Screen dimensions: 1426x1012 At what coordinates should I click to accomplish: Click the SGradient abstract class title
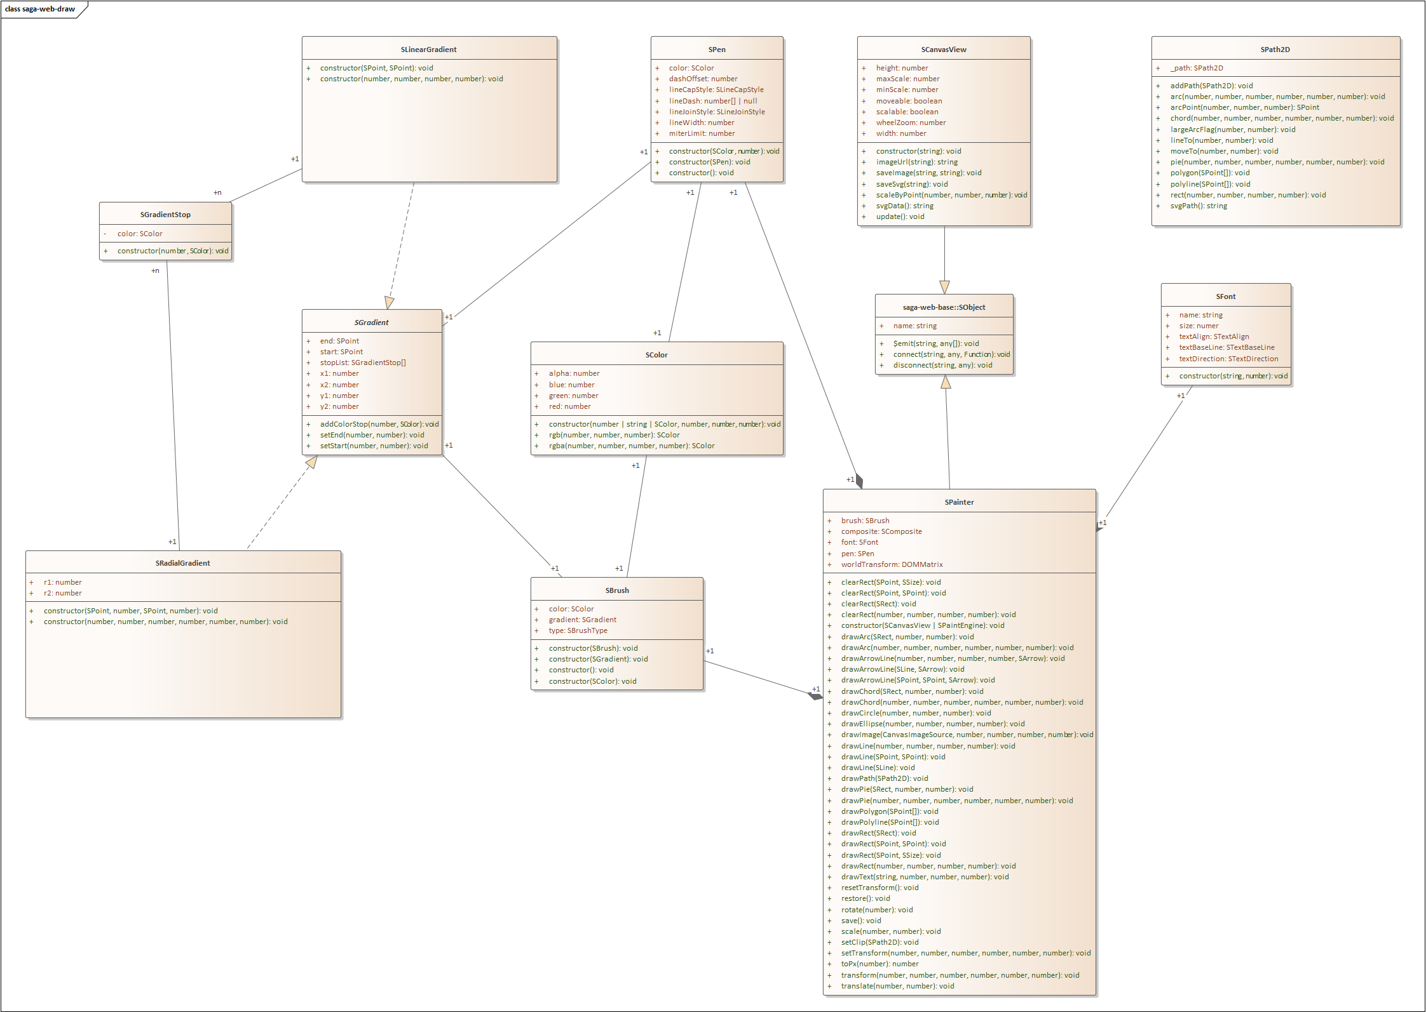click(371, 323)
